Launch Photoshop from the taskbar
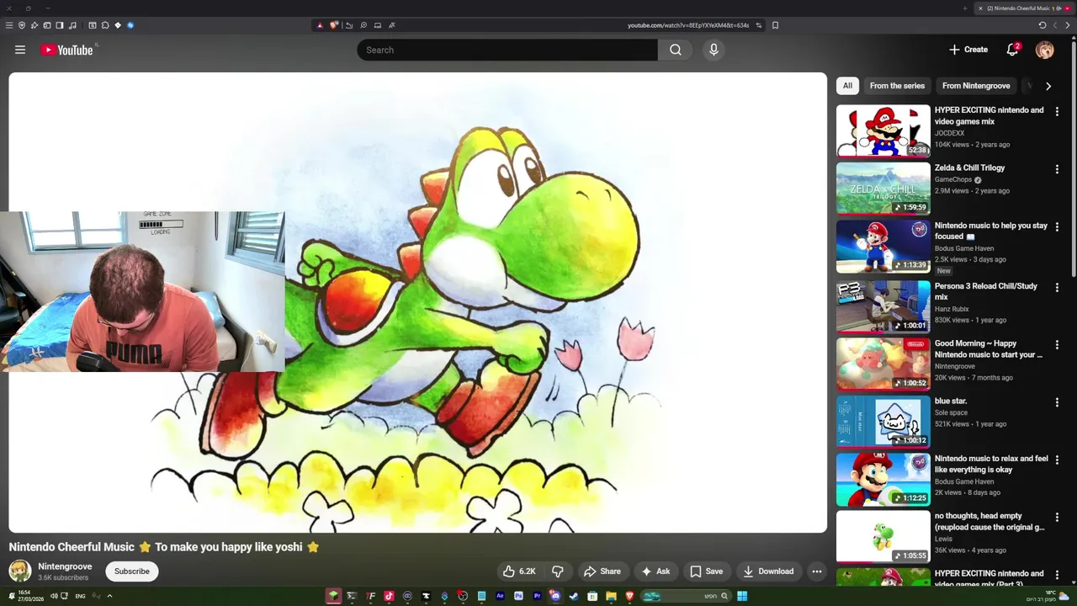The width and height of the screenshot is (1077, 606). pos(518,596)
